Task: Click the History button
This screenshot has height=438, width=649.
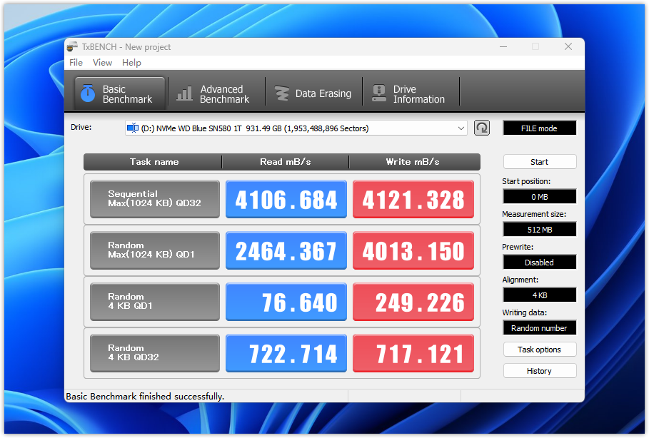Action: [x=539, y=371]
